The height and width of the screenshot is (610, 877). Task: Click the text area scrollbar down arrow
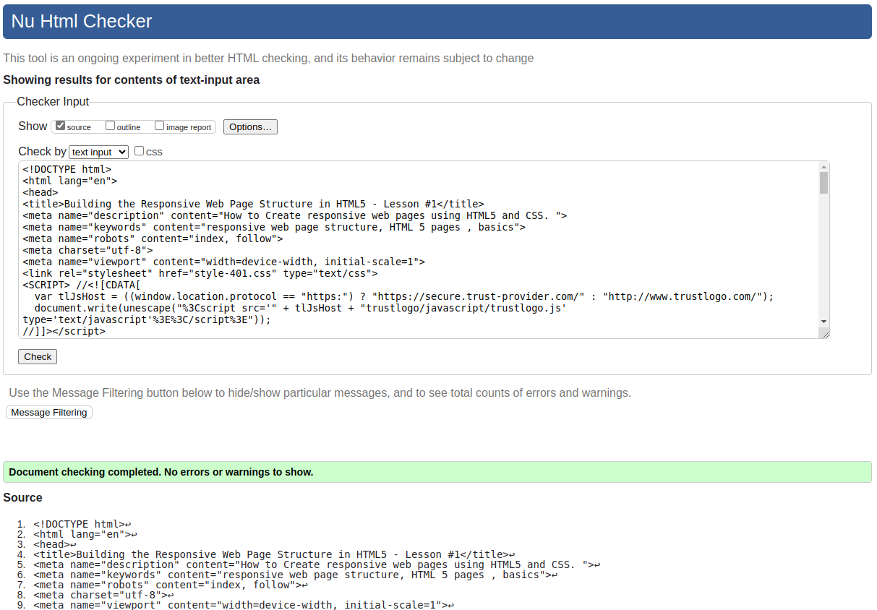click(x=823, y=321)
